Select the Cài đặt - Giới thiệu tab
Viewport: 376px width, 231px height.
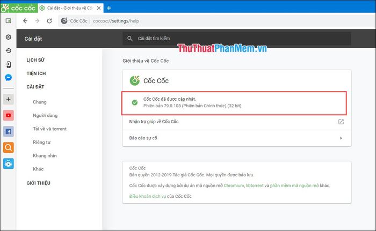pos(71,8)
